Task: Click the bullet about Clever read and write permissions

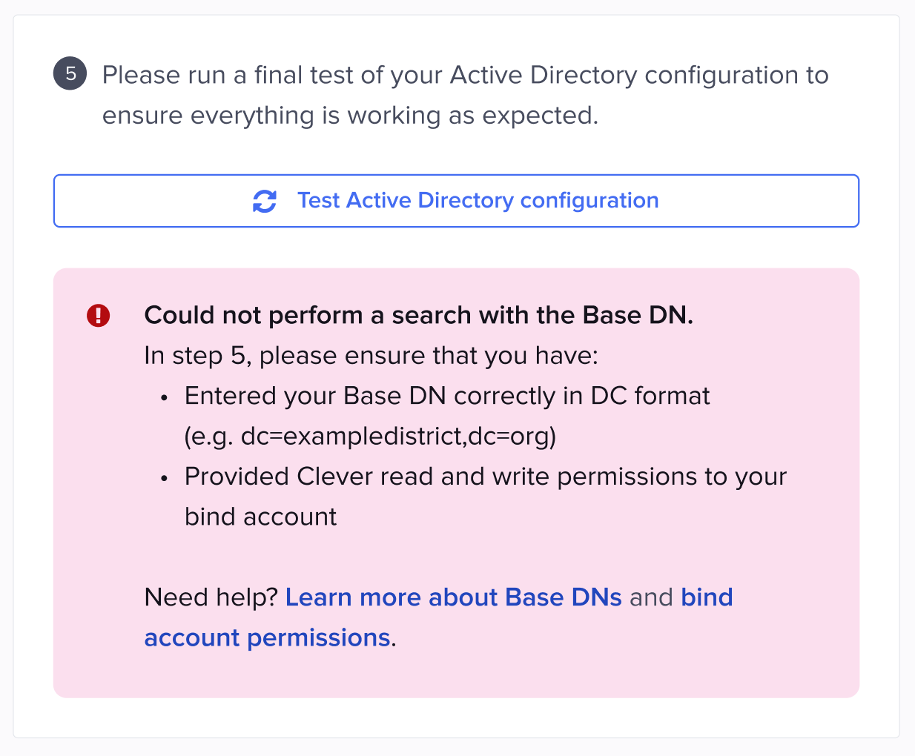Action: point(485,477)
